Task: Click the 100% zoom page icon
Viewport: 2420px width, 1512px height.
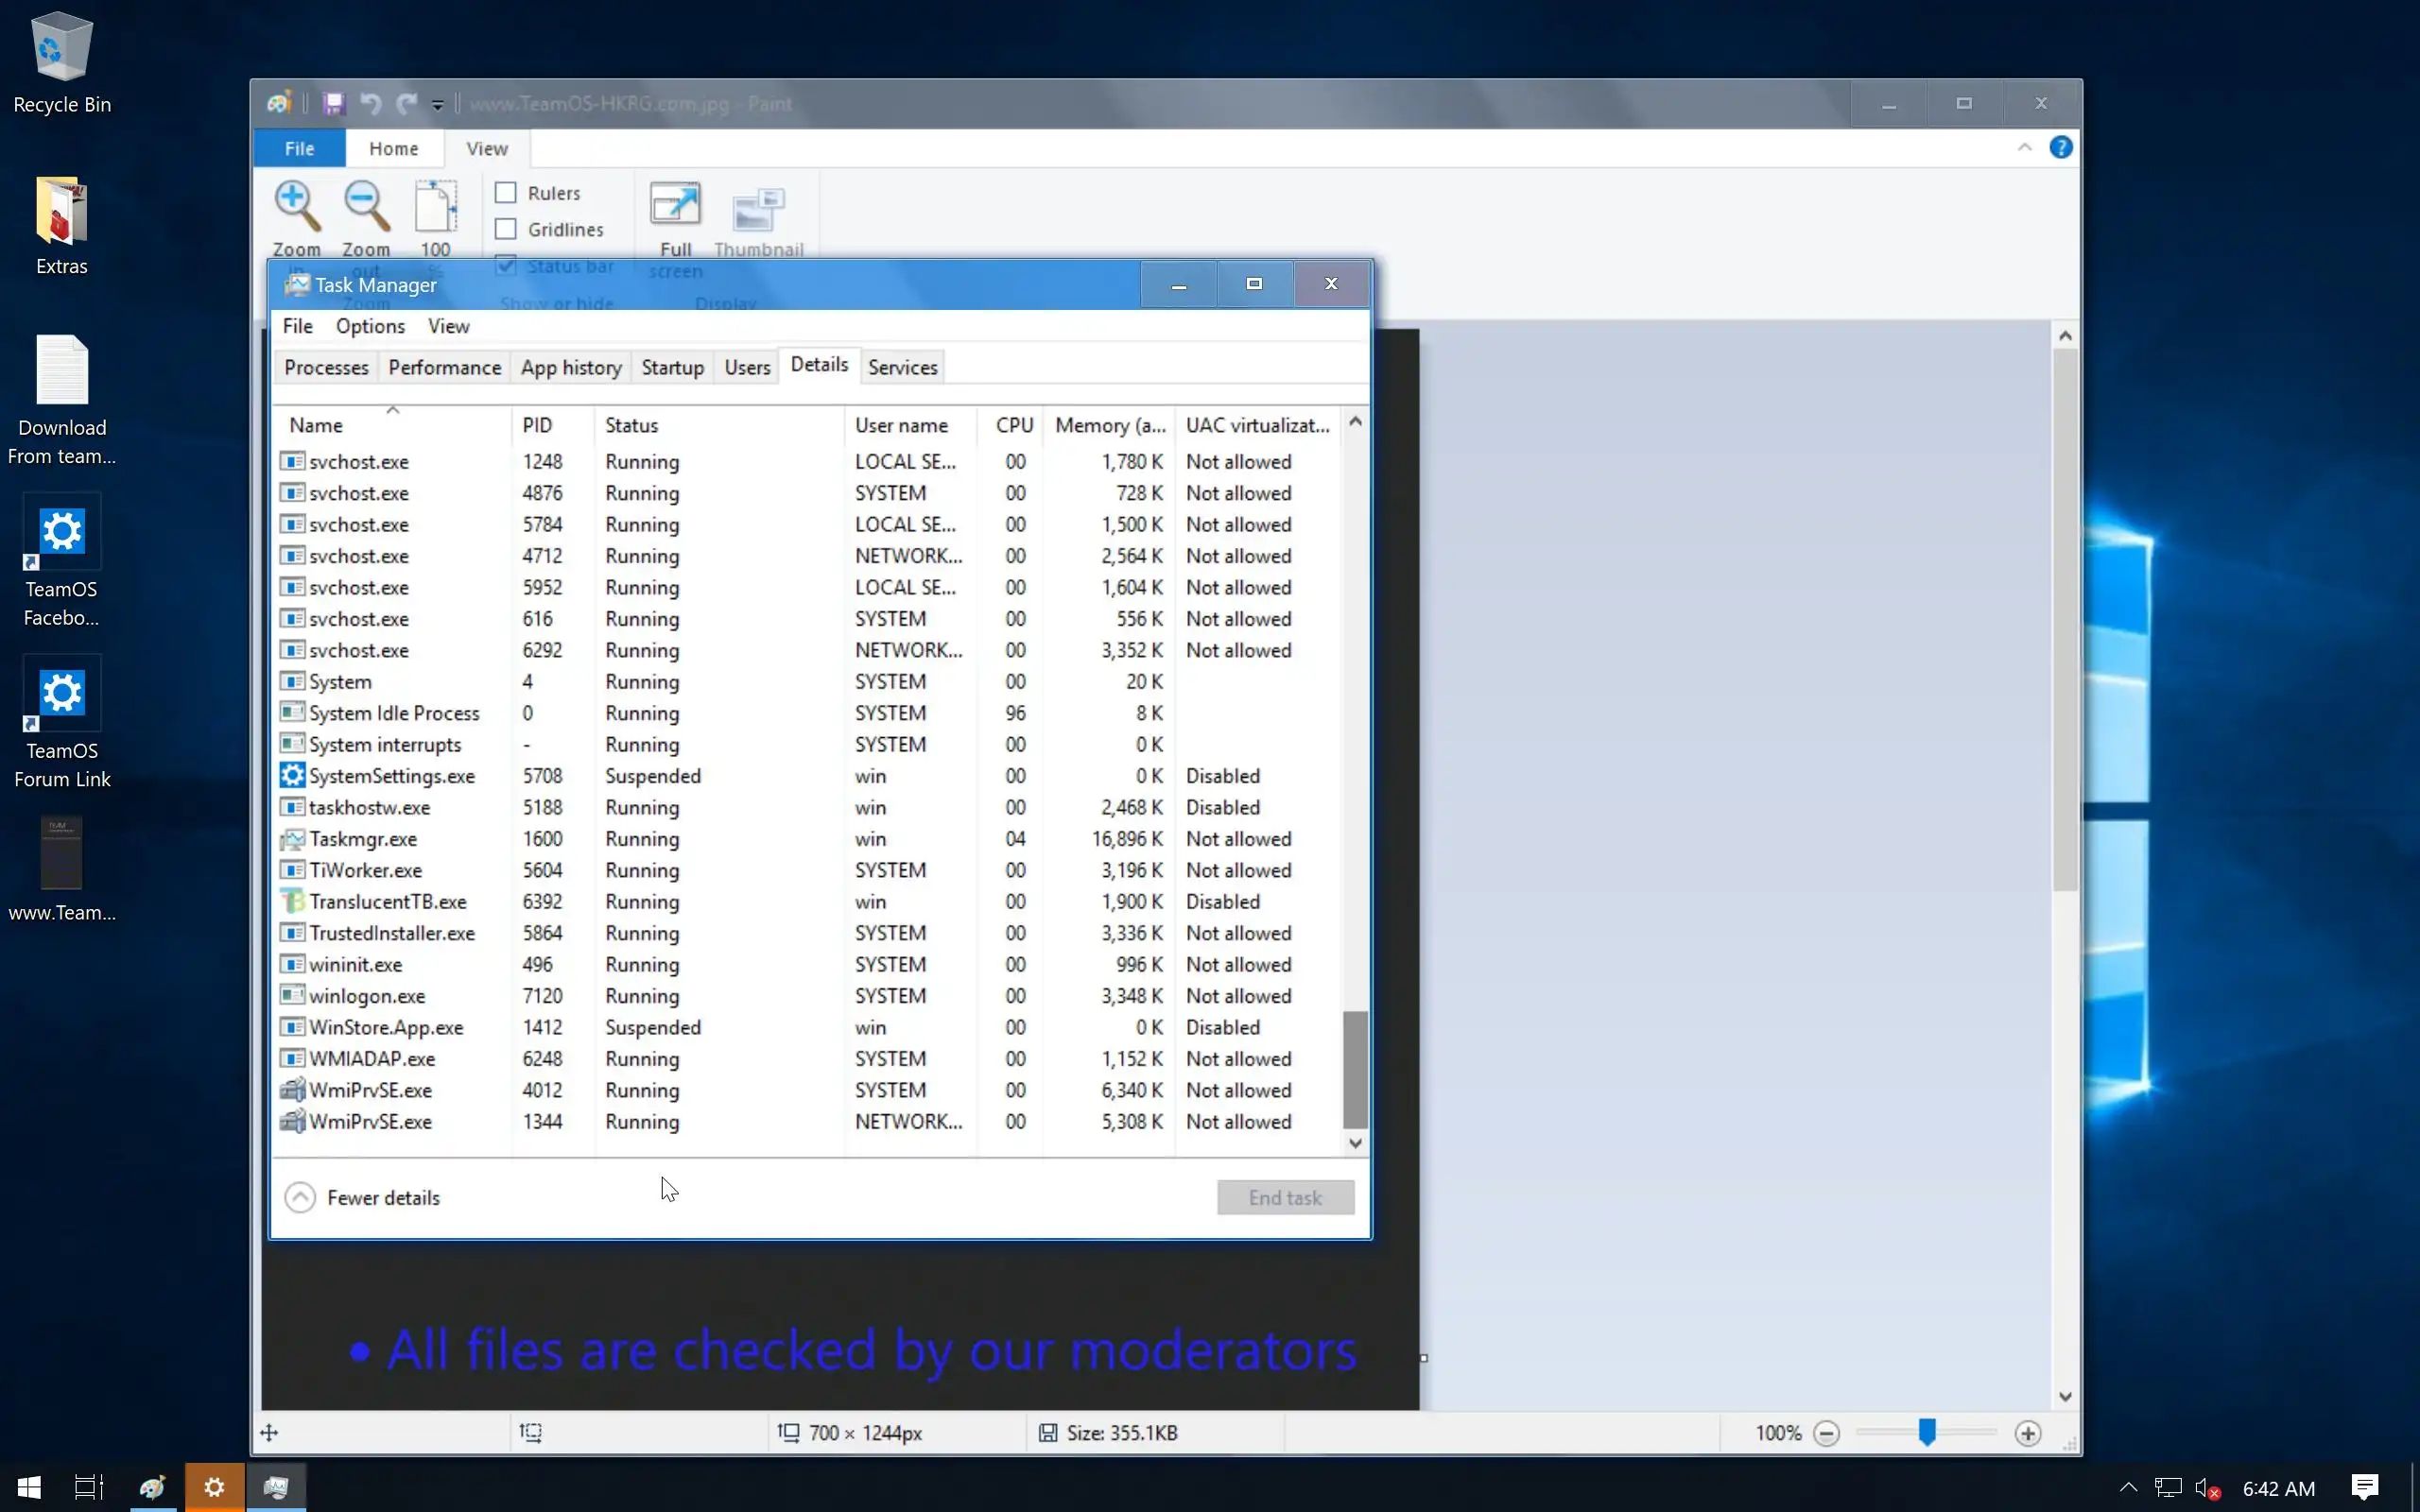Action: [435, 207]
